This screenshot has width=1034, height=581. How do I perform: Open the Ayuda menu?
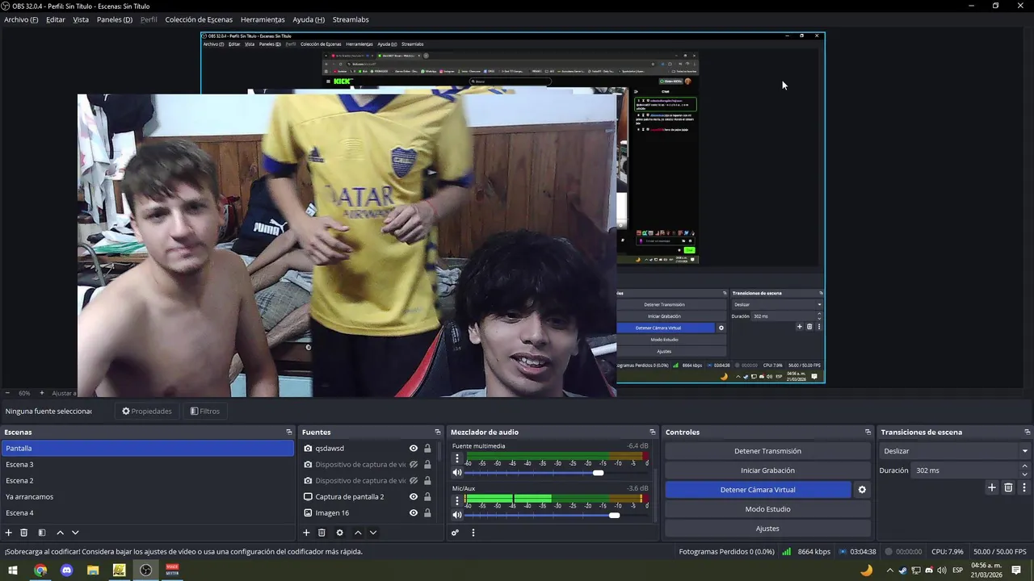pos(309,19)
